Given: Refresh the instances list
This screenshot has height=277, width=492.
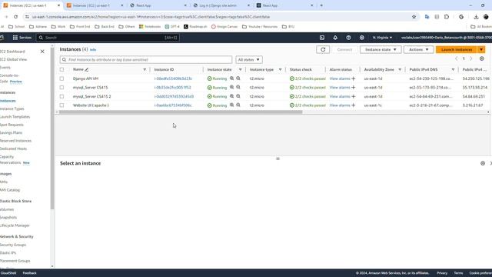Looking at the screenshot, I should tap(323, 49).
